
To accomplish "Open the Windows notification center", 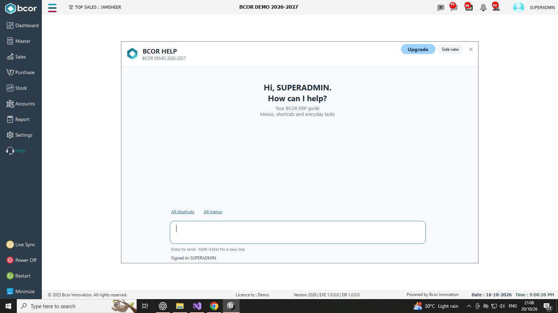I will click(548, 306).
